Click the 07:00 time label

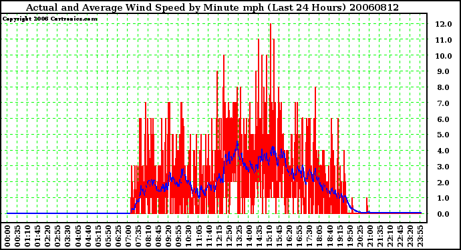[x=128, y=237]
